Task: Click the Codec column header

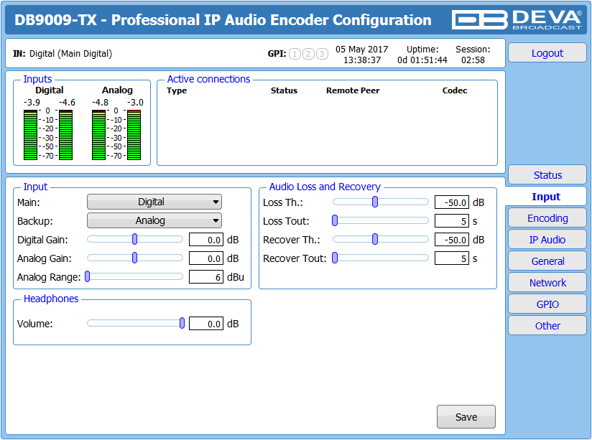Action: point(455,90)
